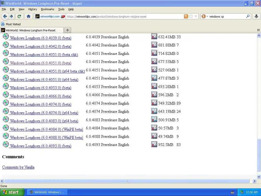Click the x86 icon in the 632.41MB row
Image resolution: width=261 pixels, height=196 pixels.
pos(154,36)
